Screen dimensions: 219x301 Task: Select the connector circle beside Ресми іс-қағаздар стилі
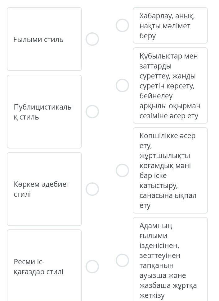coord(92,267)
